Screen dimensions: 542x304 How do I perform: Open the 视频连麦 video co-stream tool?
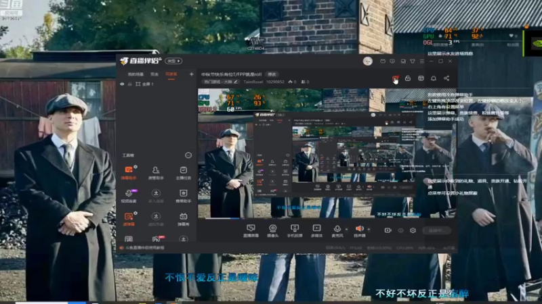tap(129, 195)
